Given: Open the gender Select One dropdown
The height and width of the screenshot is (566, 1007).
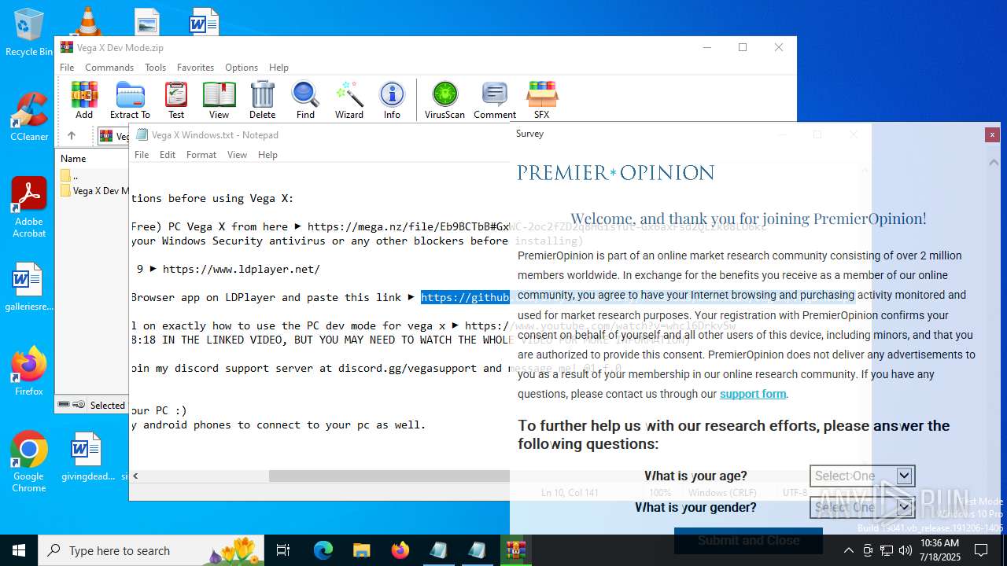Looking at the screenshot, I should coord(862,507).
